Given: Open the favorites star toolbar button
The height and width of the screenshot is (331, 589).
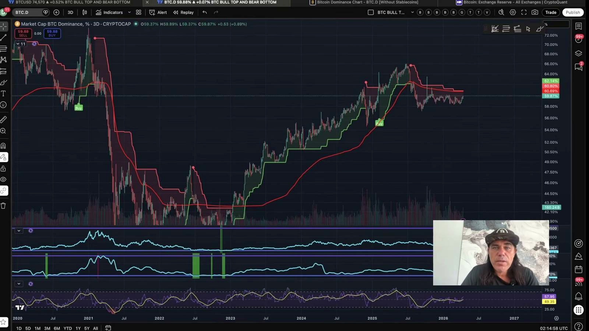Looking at the screenshot, I should pyautogui.click(x=4, y=322).
